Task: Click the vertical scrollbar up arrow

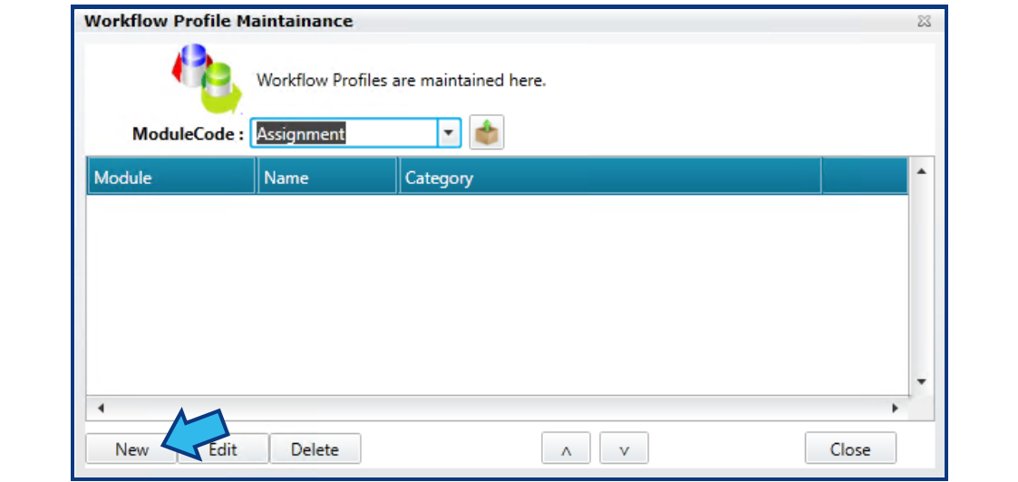Action: (x=921, y=170)
